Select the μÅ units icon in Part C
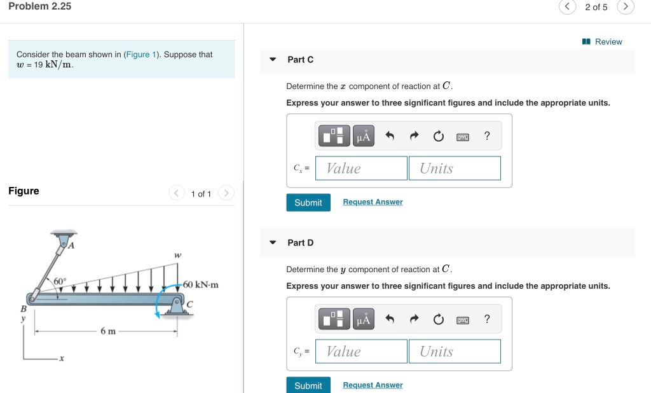 tap(362, 135)
